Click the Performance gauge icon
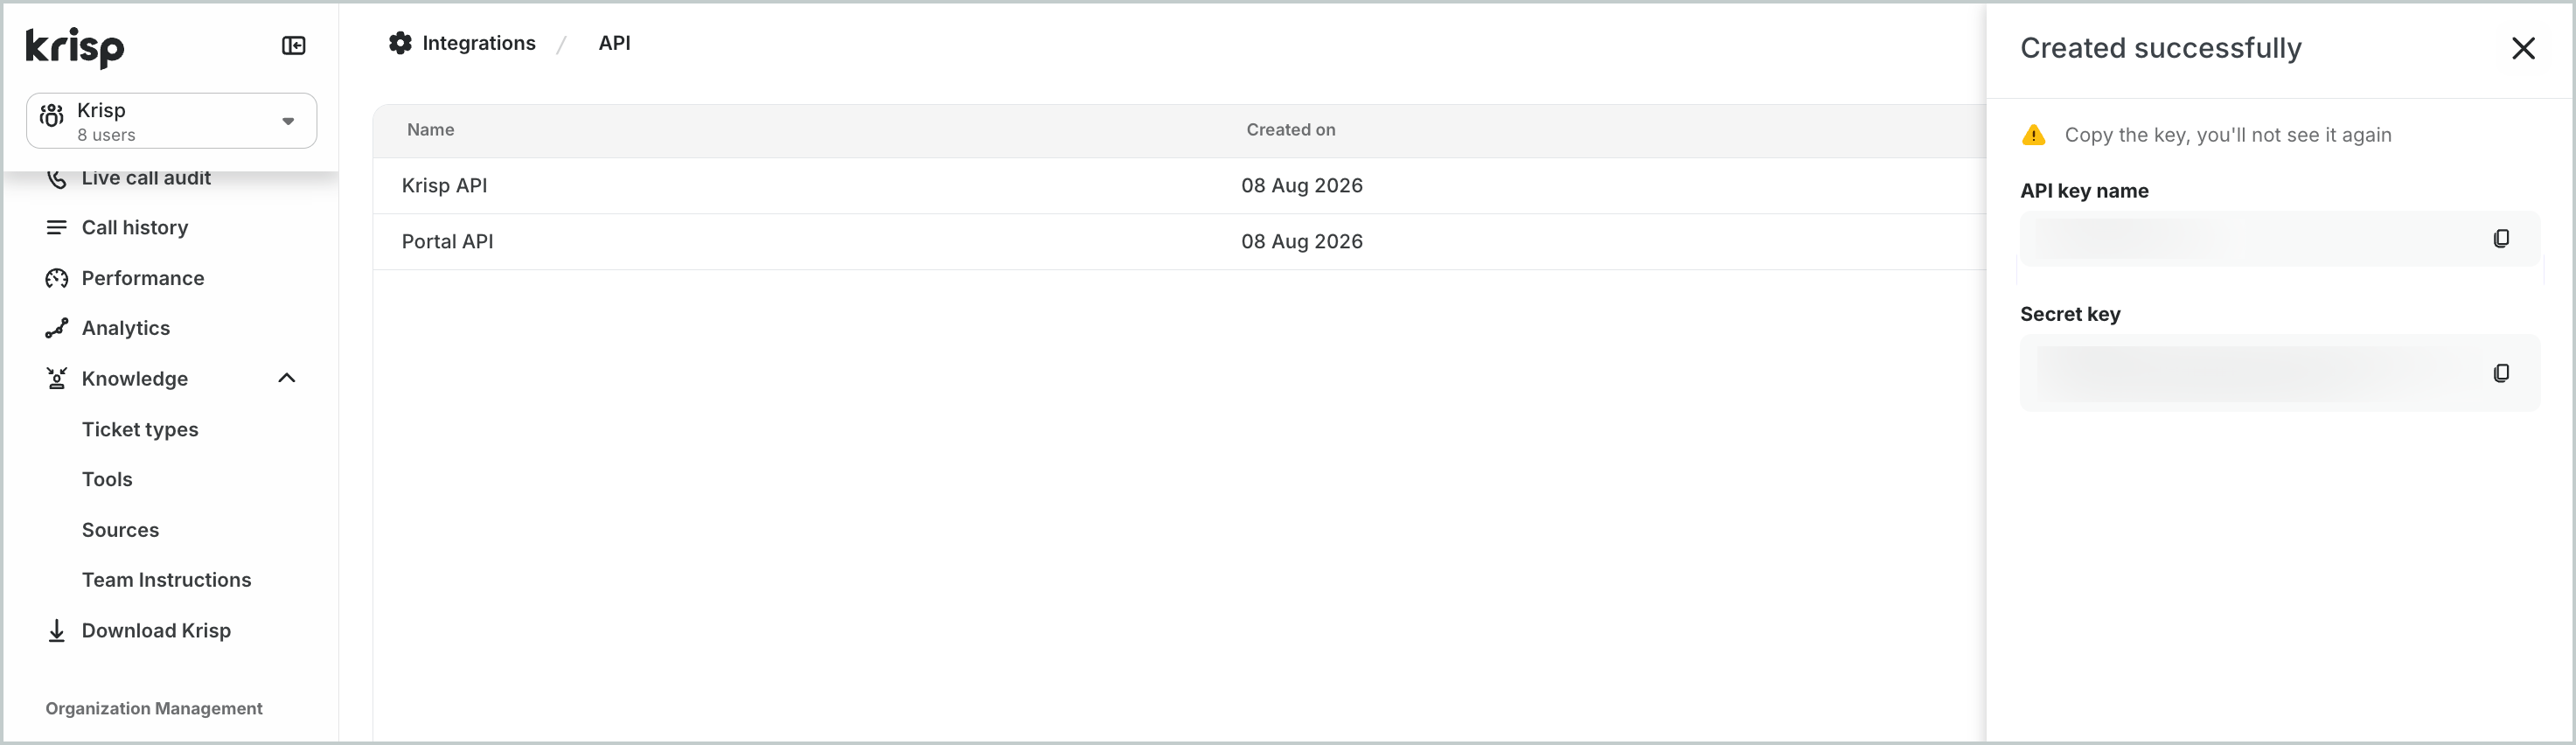Viewport: 2576px width, 745px height. coord(57,278)
